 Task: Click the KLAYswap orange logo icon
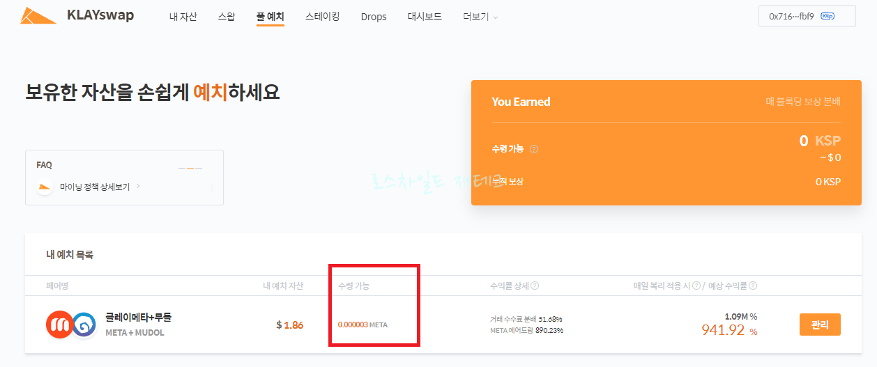pyautogui.click(x=38, y=15)
